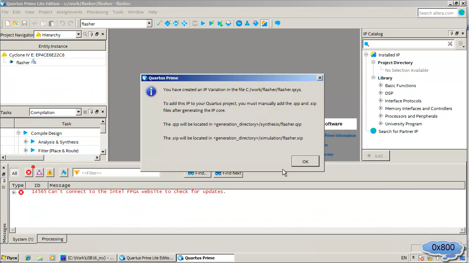The height and width of the screenshot is (263, 469).
Task: Expand the Basic Functions IP category
Action: coord(380,85)
